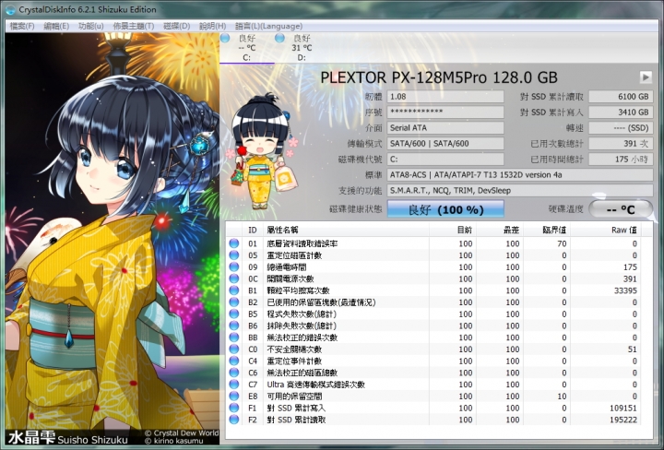Viewport: 664px width, 450px height.
Task: Click the 目前 column header
Action: pyautogui.click(x=453, y=230)
